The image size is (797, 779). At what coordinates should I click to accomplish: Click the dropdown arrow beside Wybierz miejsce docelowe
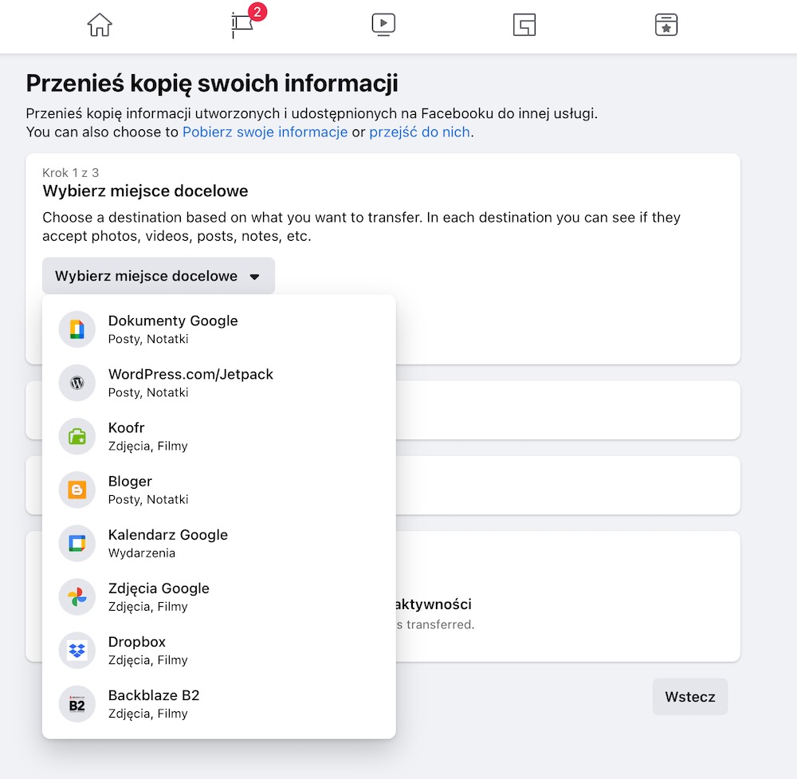click(x=255, y=277)
